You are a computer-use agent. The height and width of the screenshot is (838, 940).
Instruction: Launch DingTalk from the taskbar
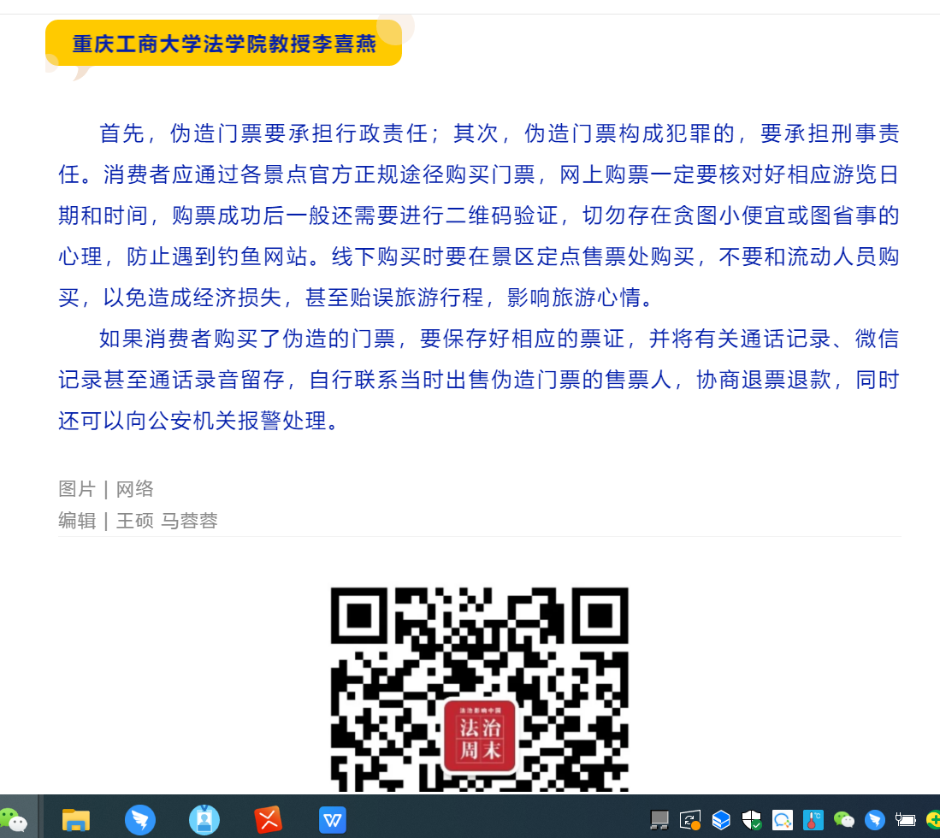[140, 821]
